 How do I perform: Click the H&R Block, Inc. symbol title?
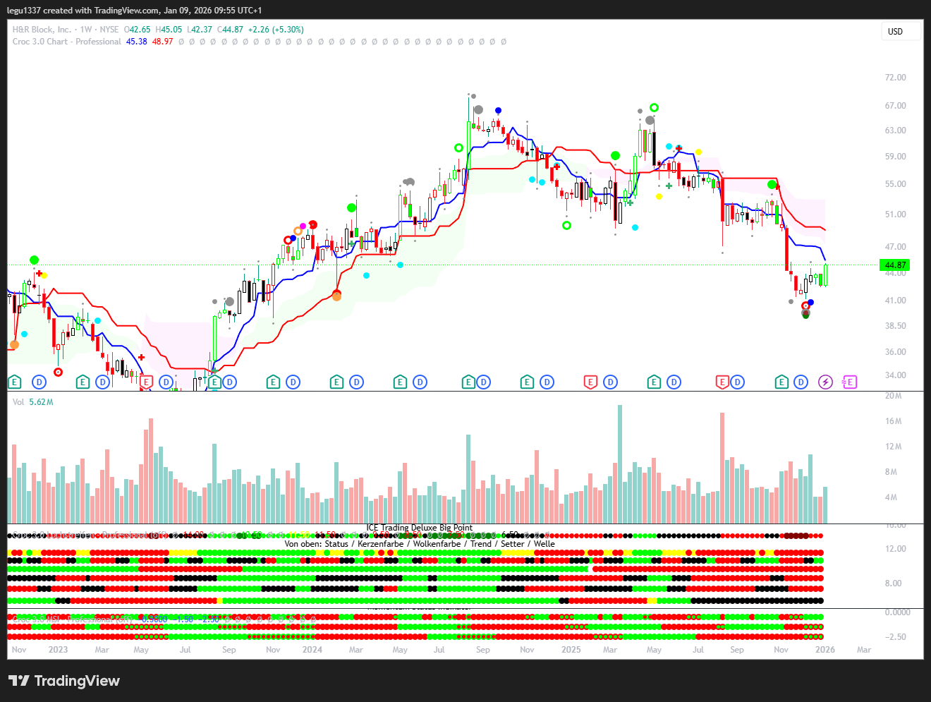(x=42, y=30)
